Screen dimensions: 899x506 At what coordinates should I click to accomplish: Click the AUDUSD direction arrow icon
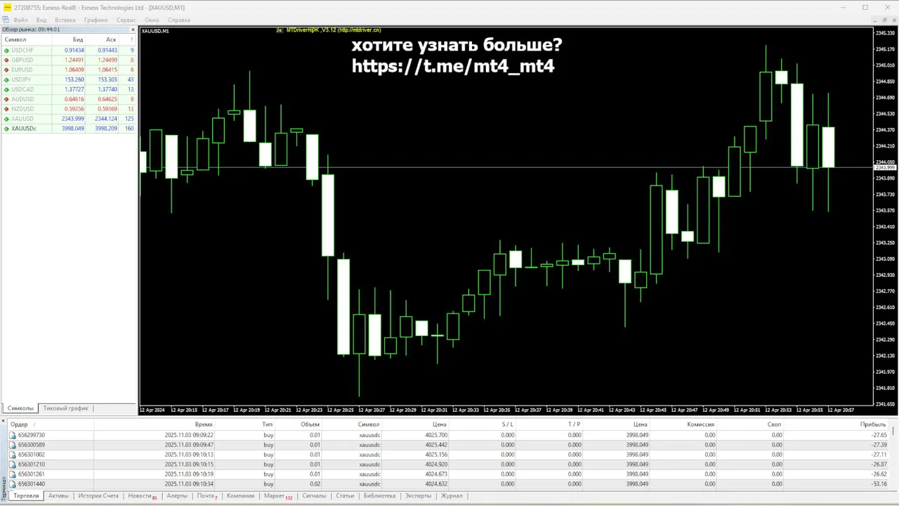point(6,100)
